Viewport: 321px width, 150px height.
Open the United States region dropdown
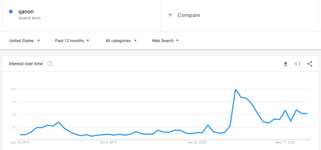pos(25,41)
